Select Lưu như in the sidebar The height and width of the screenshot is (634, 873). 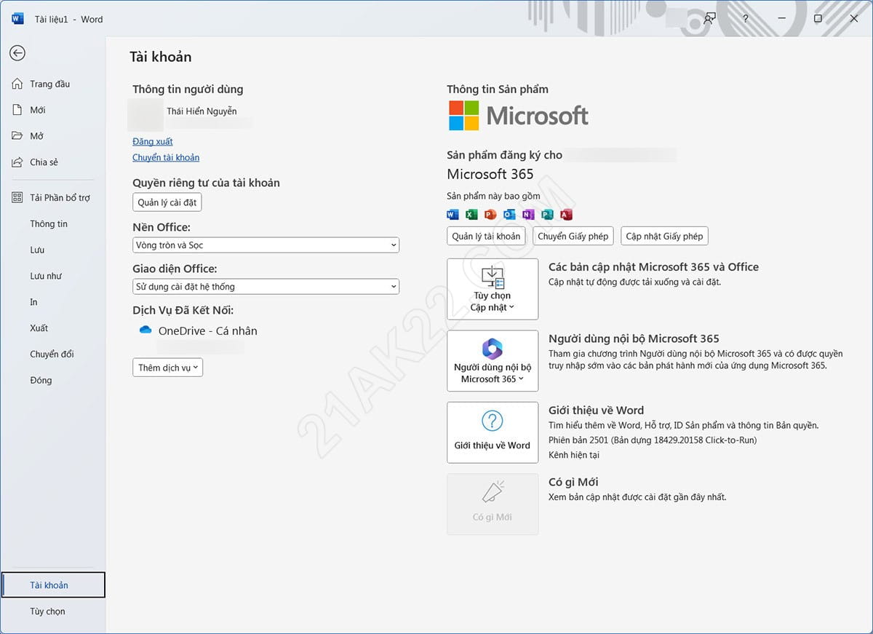[x=46, y=276]
